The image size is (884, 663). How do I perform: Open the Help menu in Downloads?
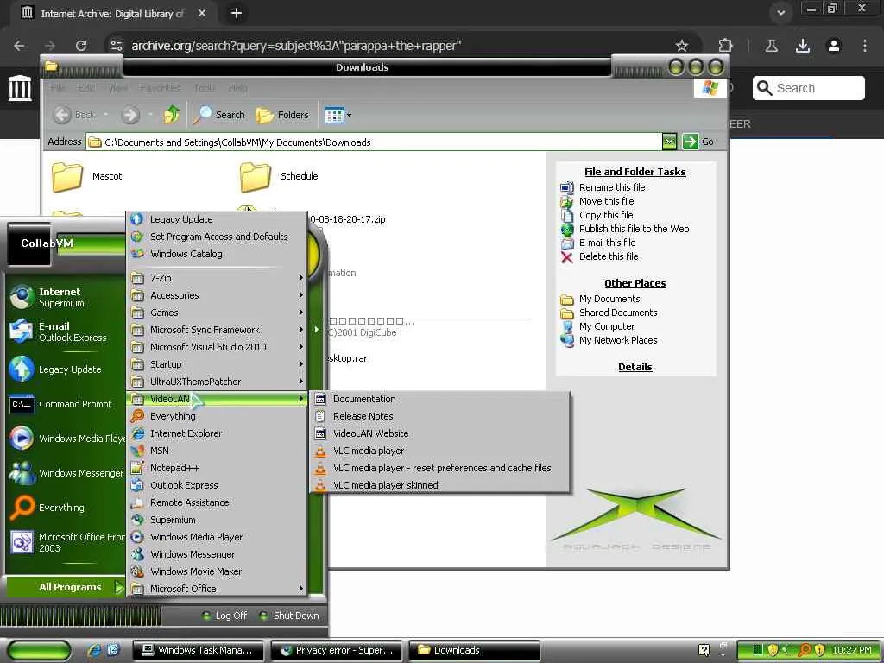click(x=238, y=88)
